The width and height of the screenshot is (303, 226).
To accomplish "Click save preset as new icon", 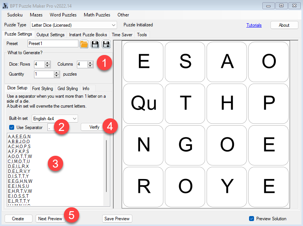I will pyautogui.click(x=106, y=44).
